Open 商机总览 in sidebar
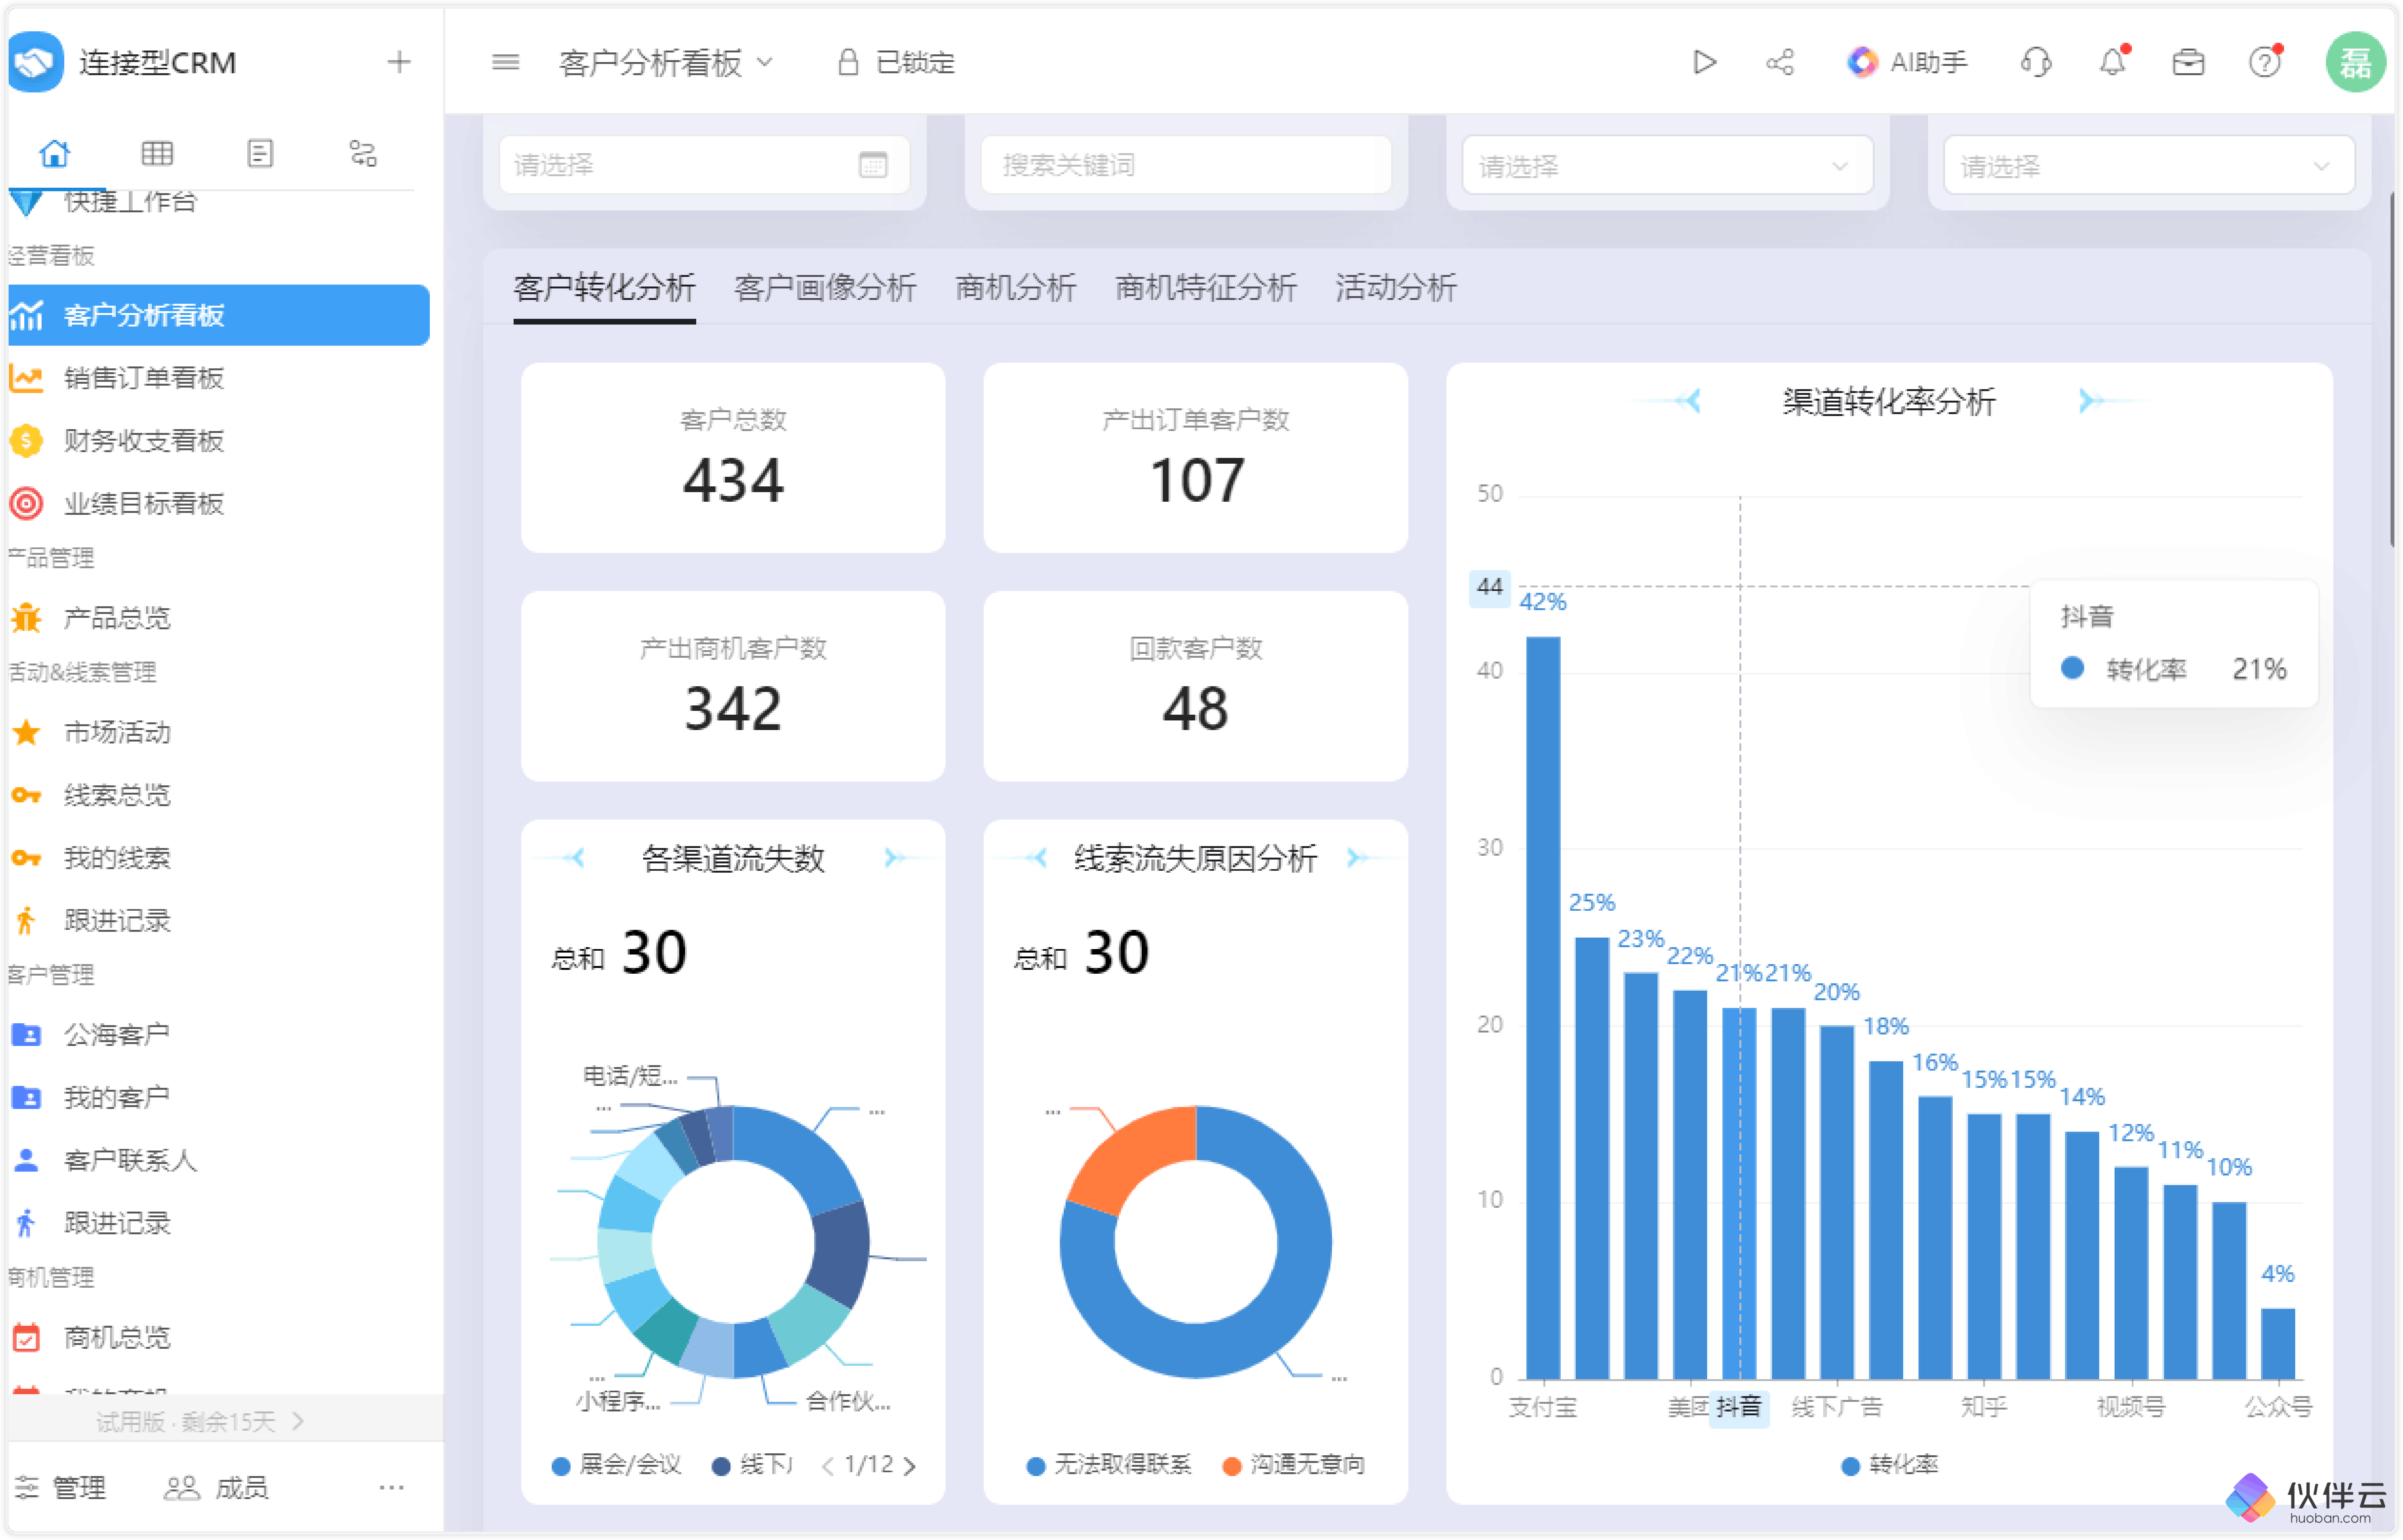Screen dimensions: 2403x1540 click(x=219, y=1338)
